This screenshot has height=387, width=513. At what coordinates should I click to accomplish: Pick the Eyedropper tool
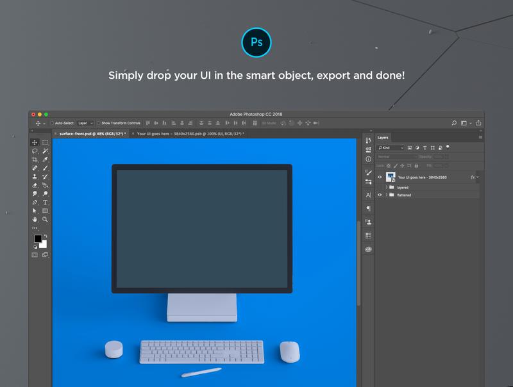46,160
